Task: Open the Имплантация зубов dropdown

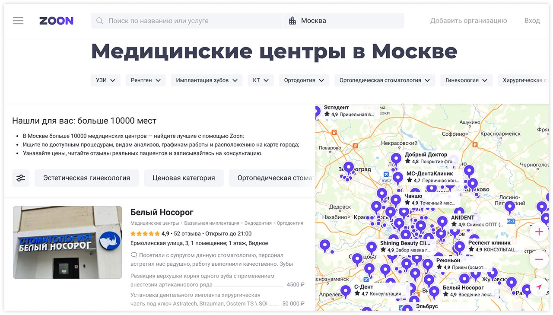Action: 207,80
